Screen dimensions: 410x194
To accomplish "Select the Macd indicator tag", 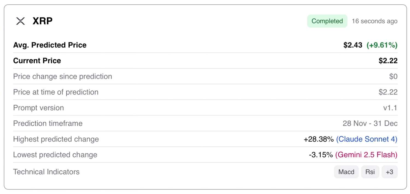I will coord(346,172).
